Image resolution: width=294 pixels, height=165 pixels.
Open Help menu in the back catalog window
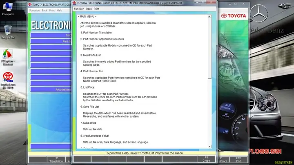[60, 11]
